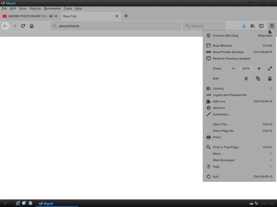This screenshot has width=277, height=207.
Task: Select Restore Previous Session
Action: tap(239, 58)
